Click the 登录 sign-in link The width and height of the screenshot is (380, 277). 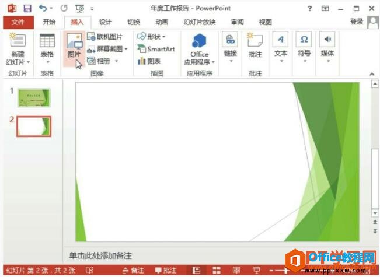357,22
